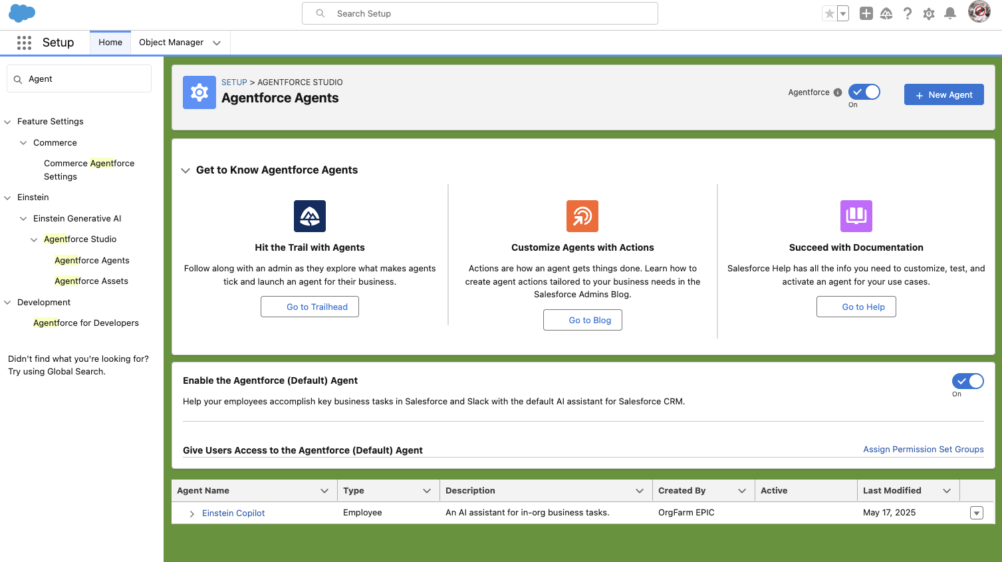Click the Customize Agents with Actions icon
1002x562 pixels.
click(582, 216)
